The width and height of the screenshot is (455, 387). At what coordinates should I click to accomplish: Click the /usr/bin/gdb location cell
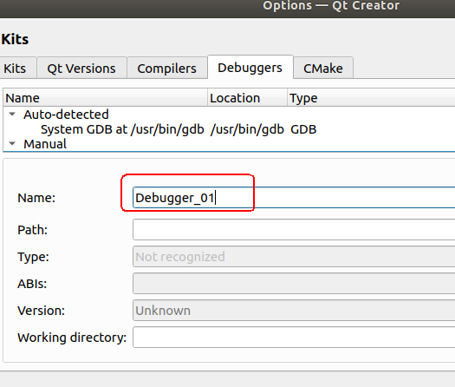pos(247,129)
